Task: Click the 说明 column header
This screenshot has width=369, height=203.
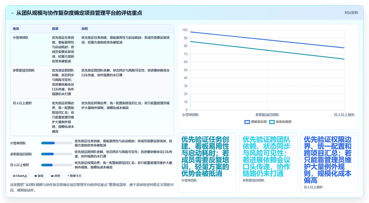Action: [x=85, y=29]
